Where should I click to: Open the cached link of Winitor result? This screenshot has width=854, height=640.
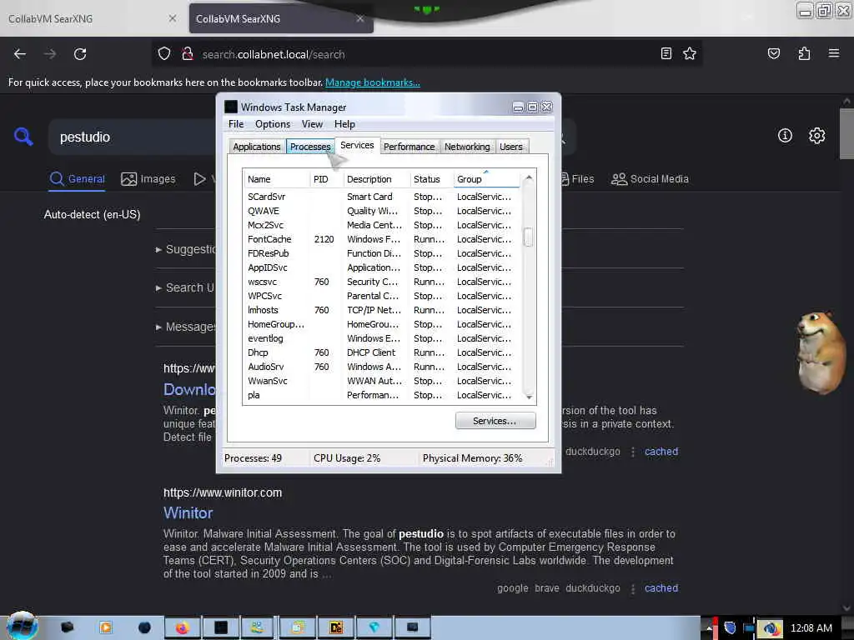[661, 588]
